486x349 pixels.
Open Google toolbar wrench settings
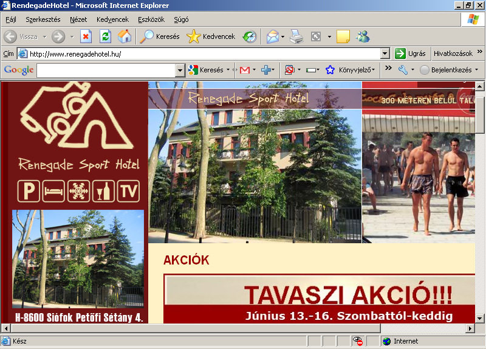point(403,70)
